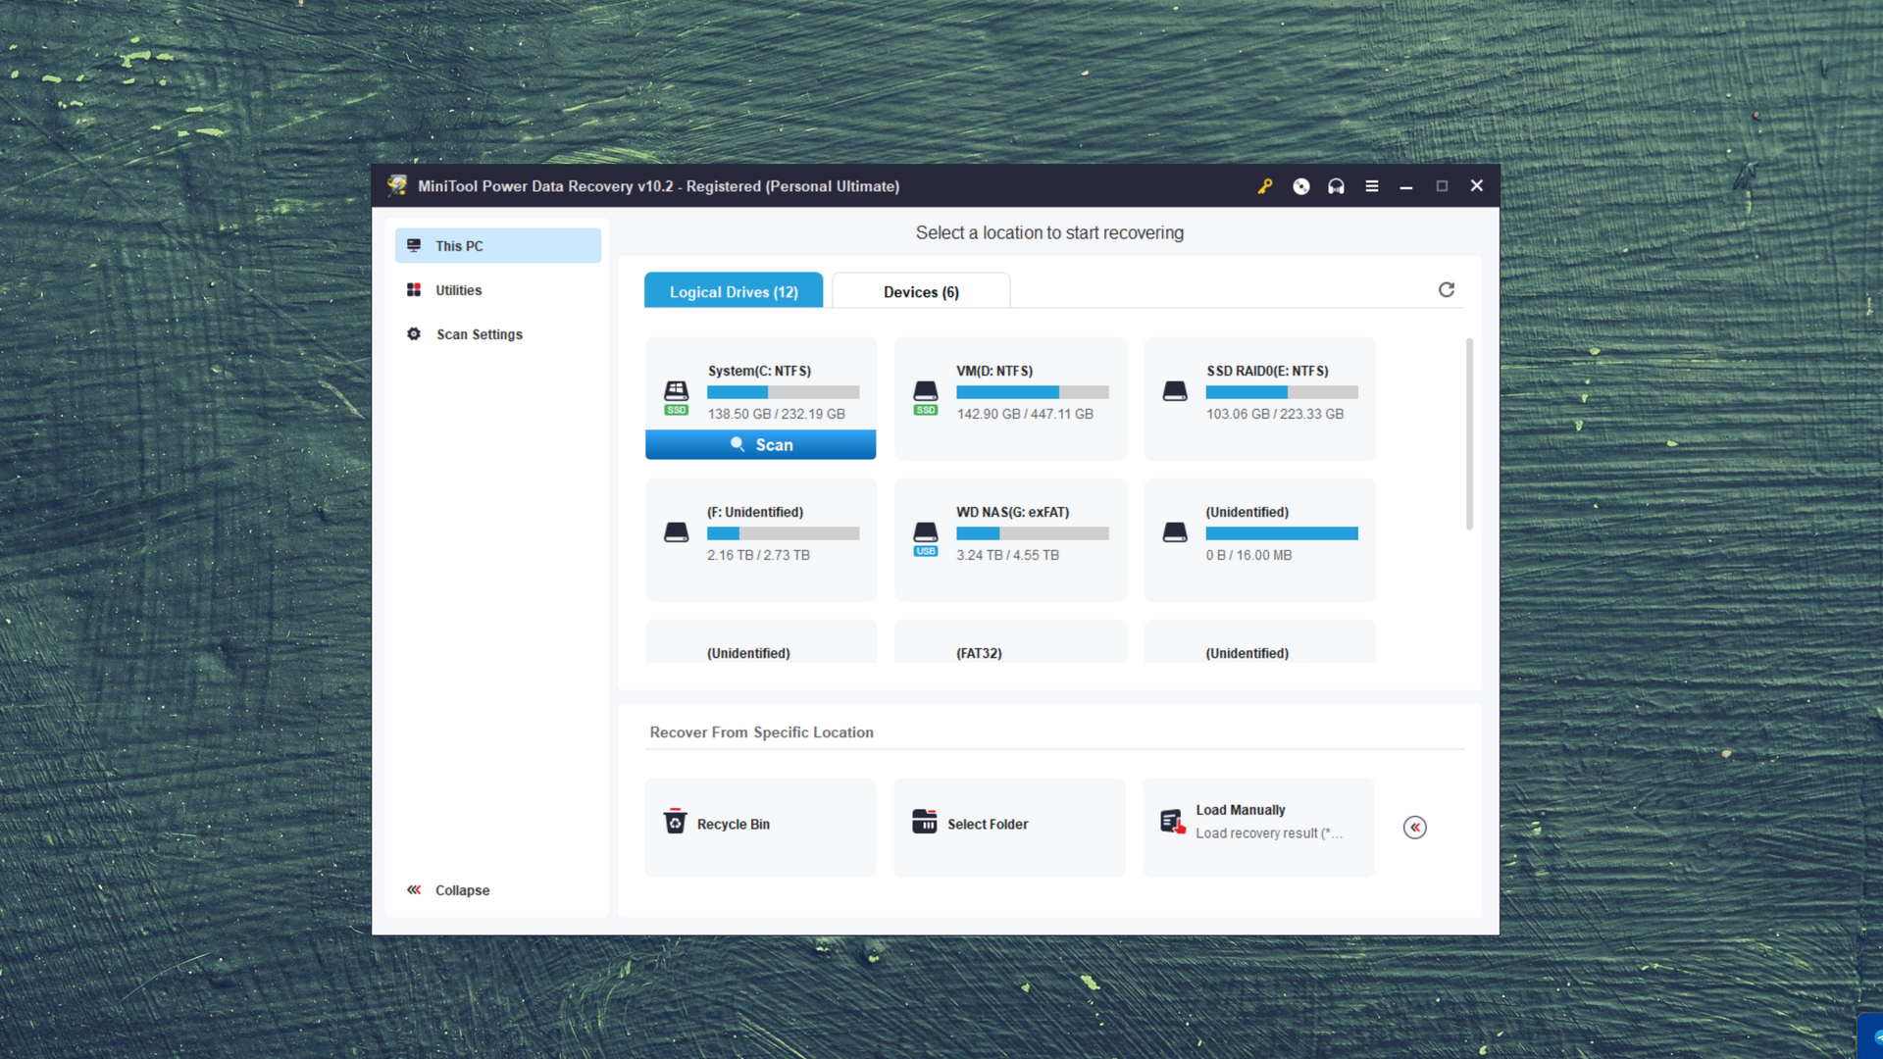Click Recover From Specific Location heading
Viewport: 1883px width, 1059px height.
[762, 732]
